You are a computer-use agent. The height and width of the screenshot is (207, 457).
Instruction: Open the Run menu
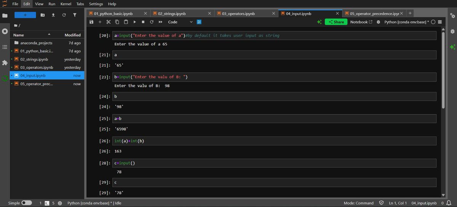[52, 4]
